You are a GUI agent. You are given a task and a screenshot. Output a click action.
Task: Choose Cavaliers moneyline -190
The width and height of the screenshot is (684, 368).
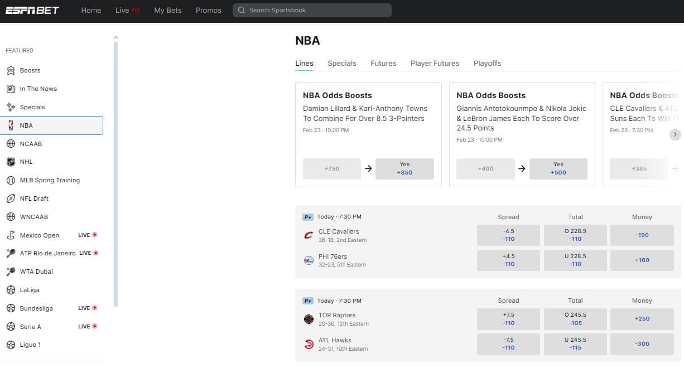click(x=642, y=235)
